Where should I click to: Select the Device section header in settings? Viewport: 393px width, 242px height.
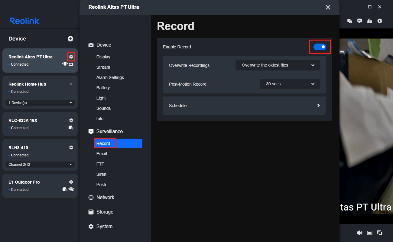pyautogui.click(x=104, y=45)
